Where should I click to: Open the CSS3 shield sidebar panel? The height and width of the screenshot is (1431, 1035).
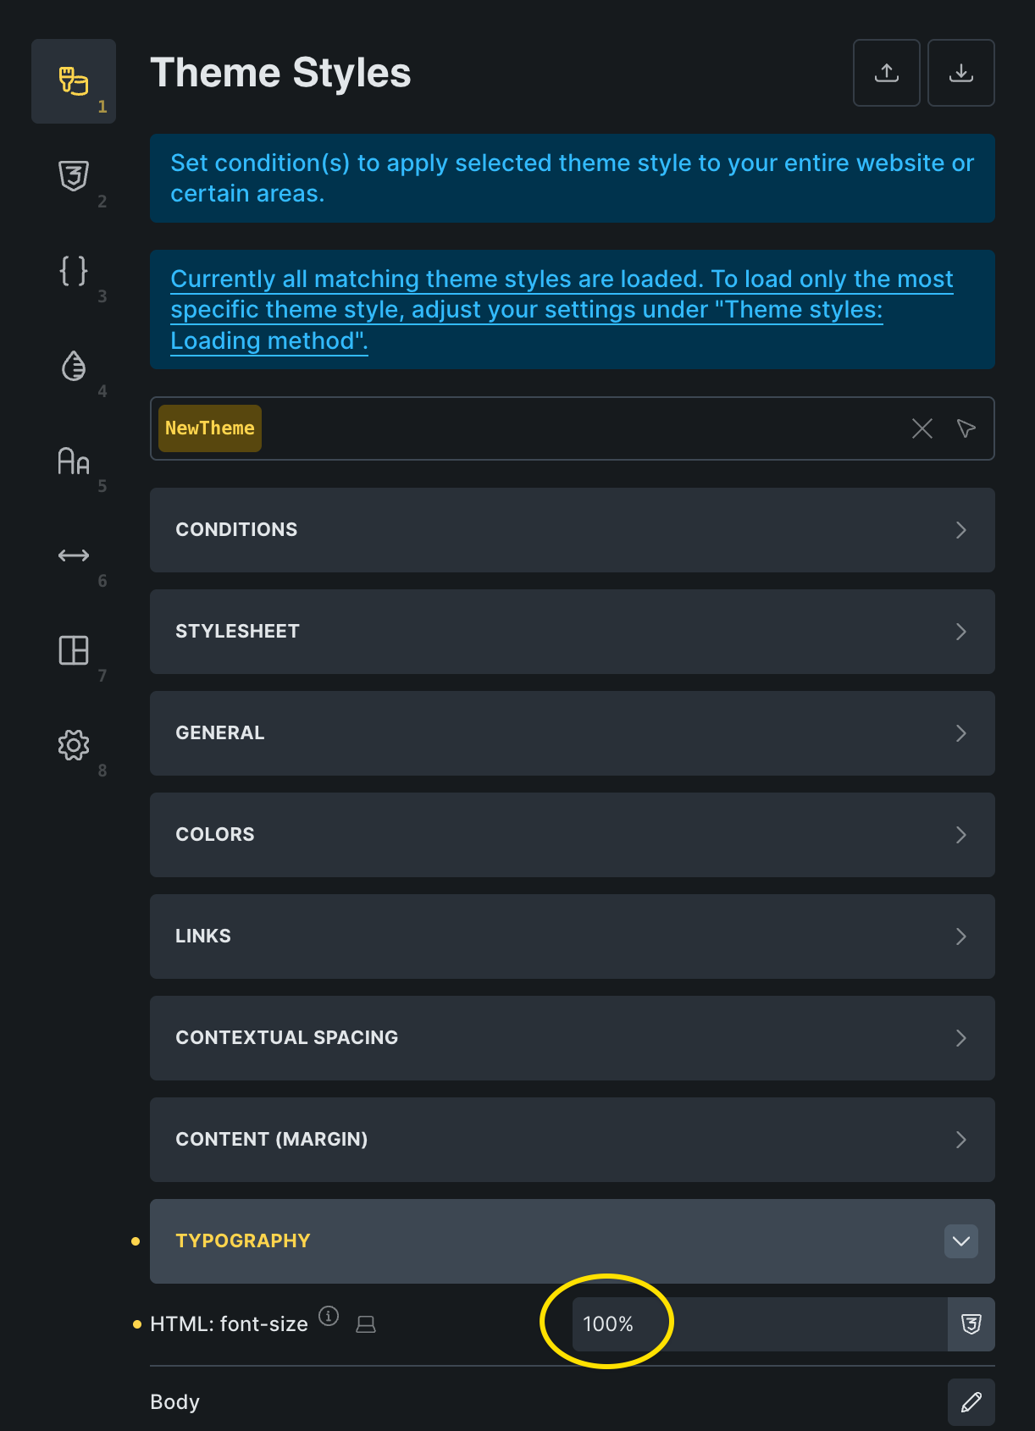pos(74,176)
